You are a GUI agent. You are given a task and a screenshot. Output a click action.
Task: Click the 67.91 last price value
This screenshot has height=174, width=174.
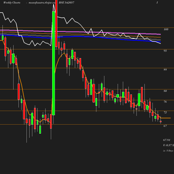167,140
